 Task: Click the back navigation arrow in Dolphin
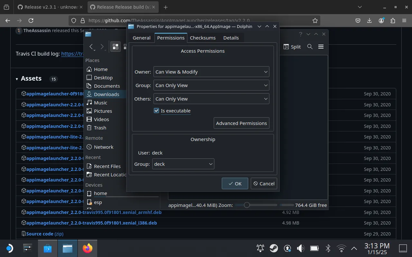point(92,47)
